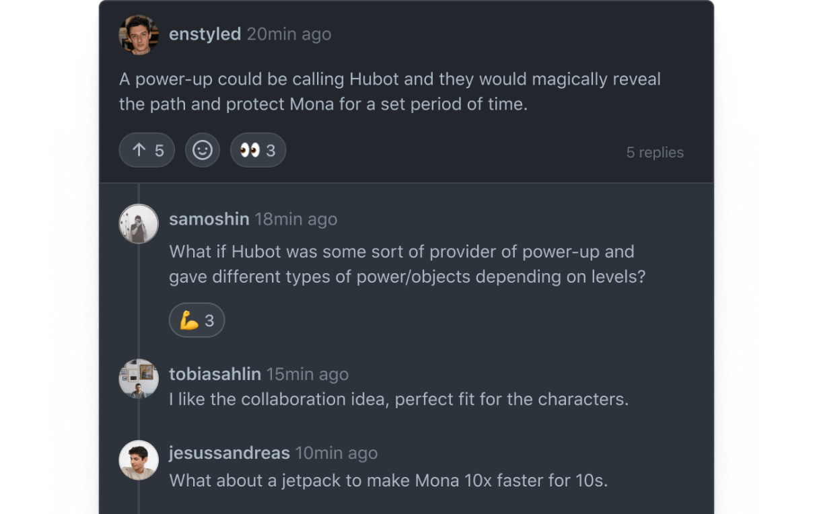This screenshot has width=813, height=514.
Task: Open samoshin's avatar picture
Action: pos(139,223)
